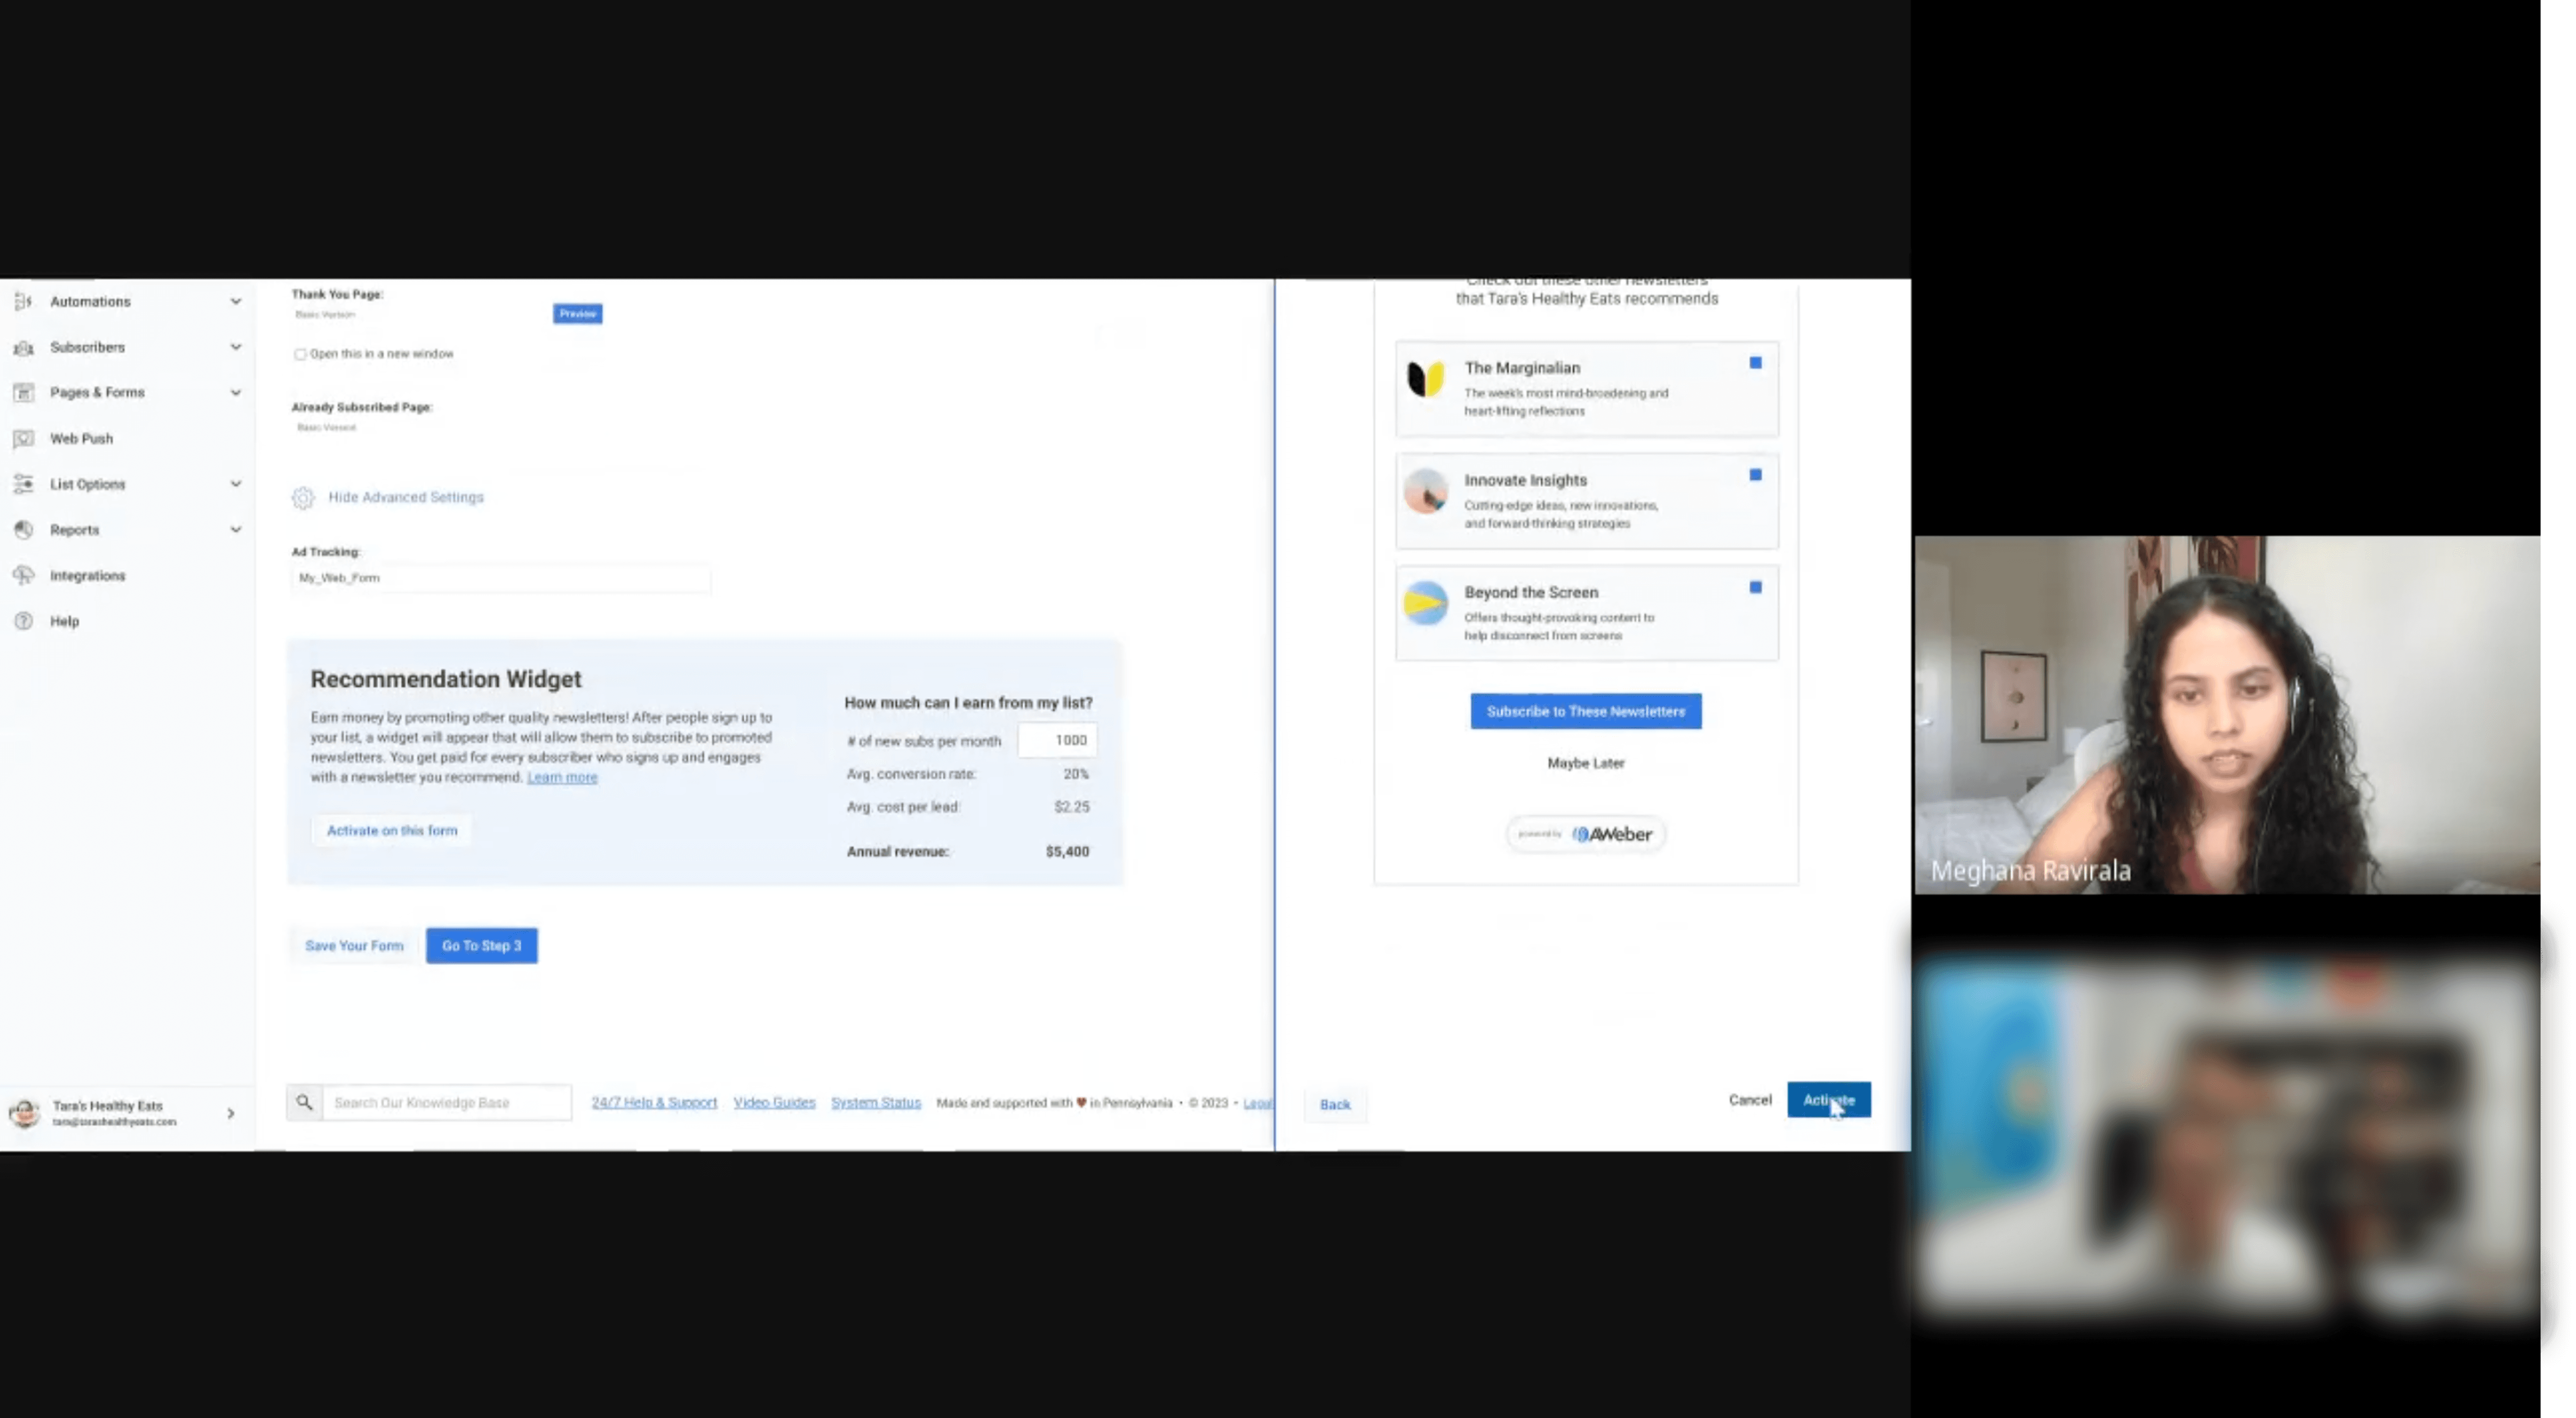The height and width of the screenshot is (1418, 2576).
Task: Open the 24/7 Help & Support link
Action: (x=654, y=1102)
